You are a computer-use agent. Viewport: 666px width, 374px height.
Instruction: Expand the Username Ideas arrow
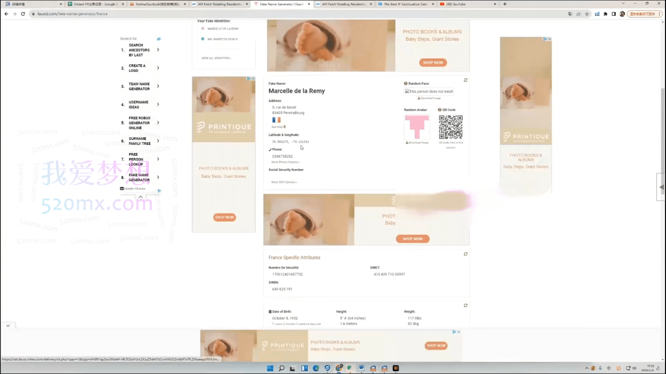(x=158, y=104)
